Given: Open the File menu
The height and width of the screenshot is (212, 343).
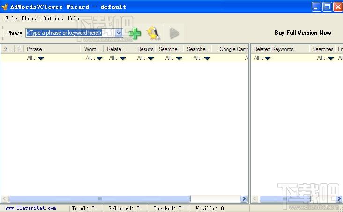Looking at the screenshot, I should click(11, 19).
